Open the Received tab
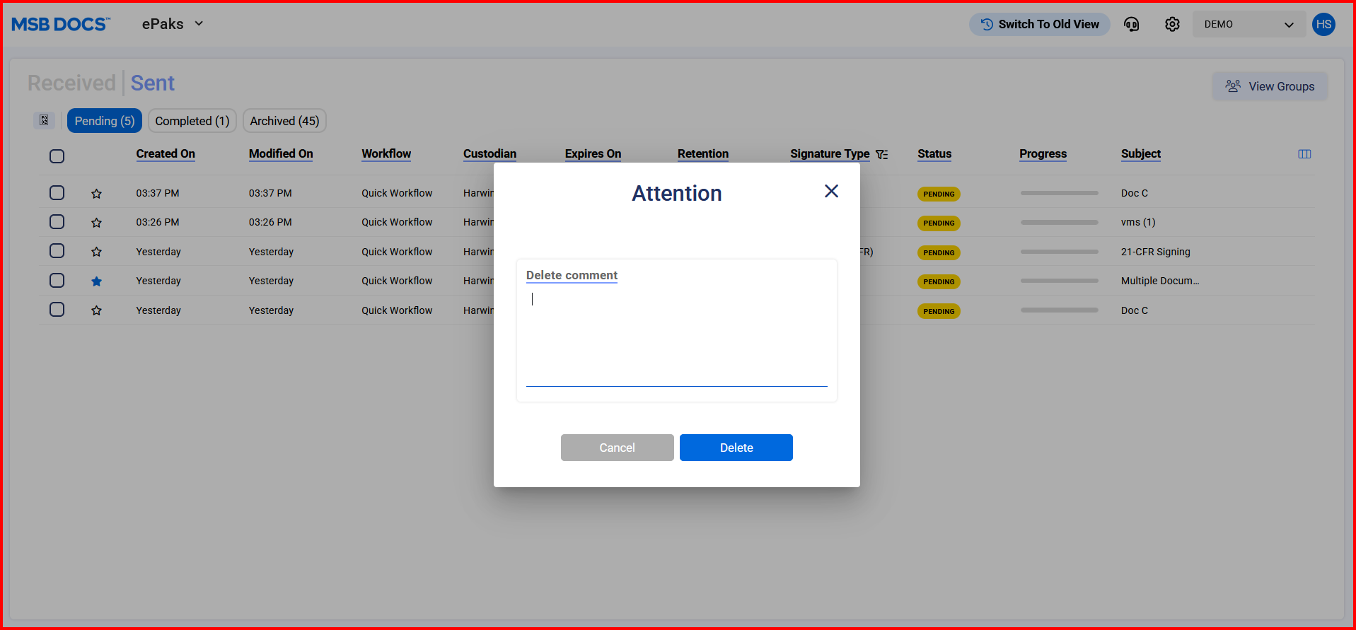 pos(71,83)
